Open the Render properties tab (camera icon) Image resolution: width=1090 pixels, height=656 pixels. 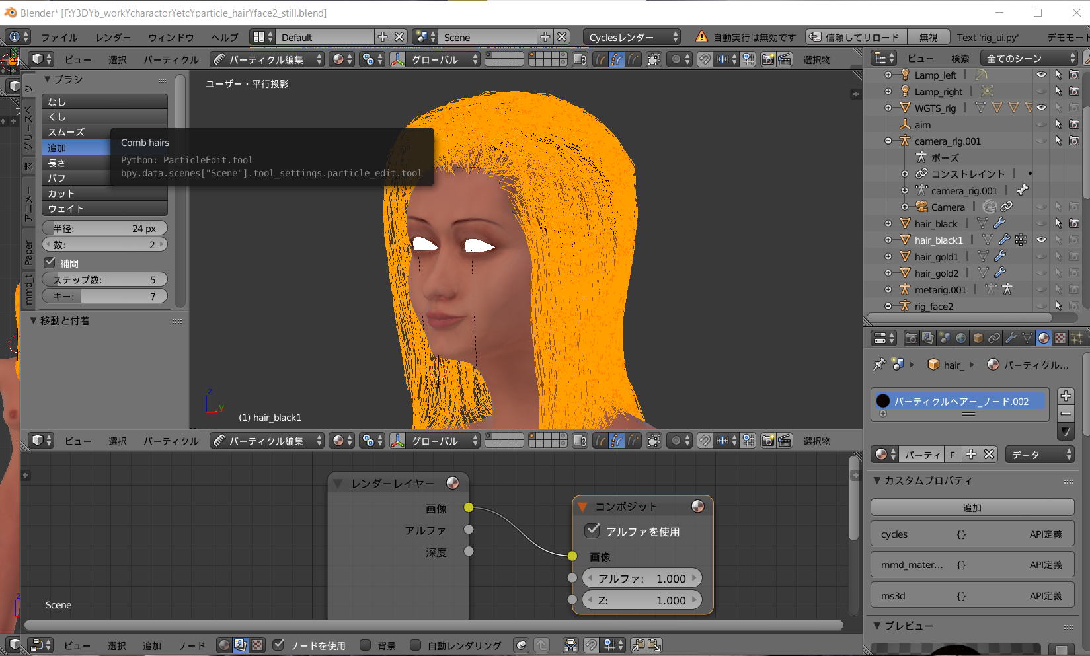pos(912,338)
